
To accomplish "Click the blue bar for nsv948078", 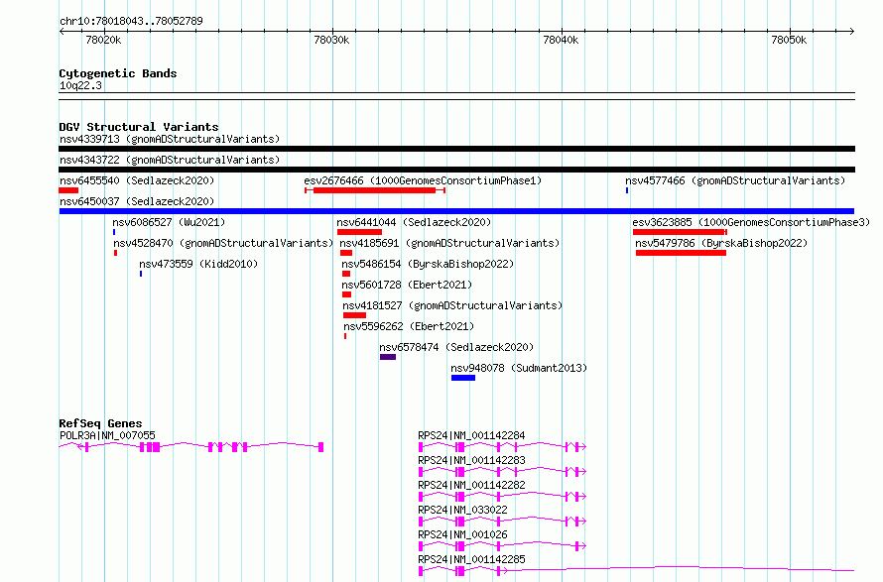I will [463, 378].
